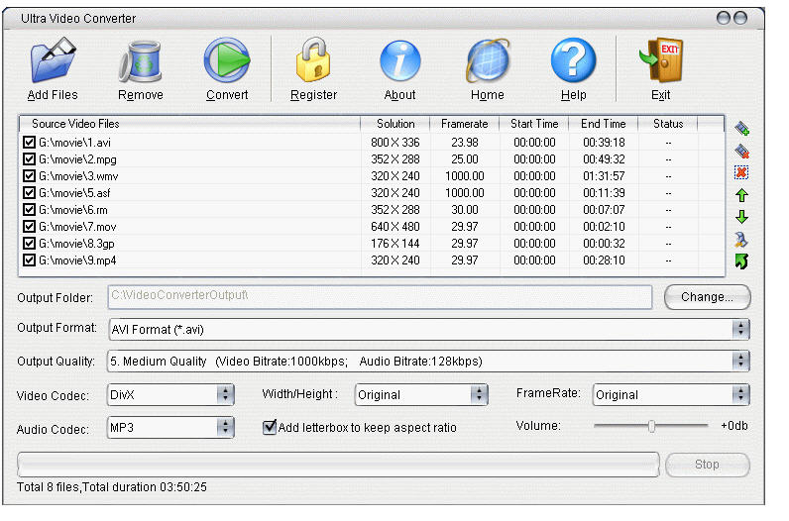Screen dimensions: 789x521
Task: Click the Add Files text label
Action: coord(53,95)
